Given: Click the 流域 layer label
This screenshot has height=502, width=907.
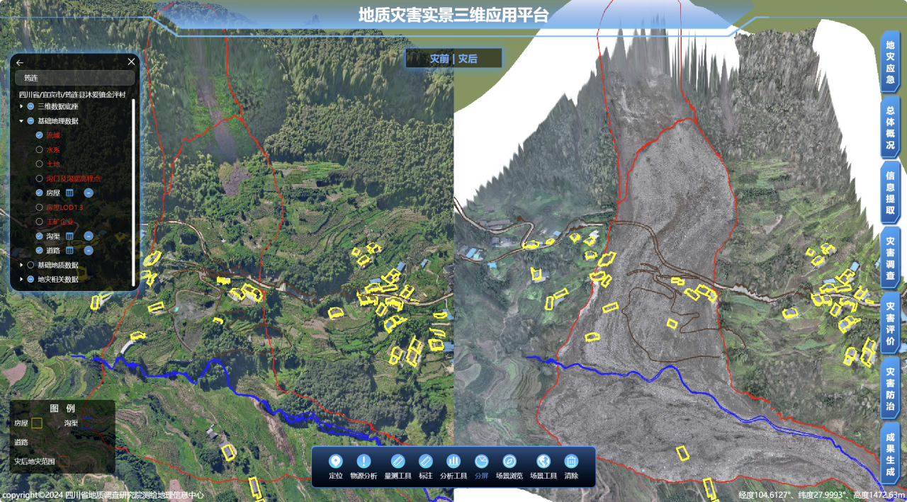Looking at the screenshot, I should pyautogui.click(x=53, y=135).
